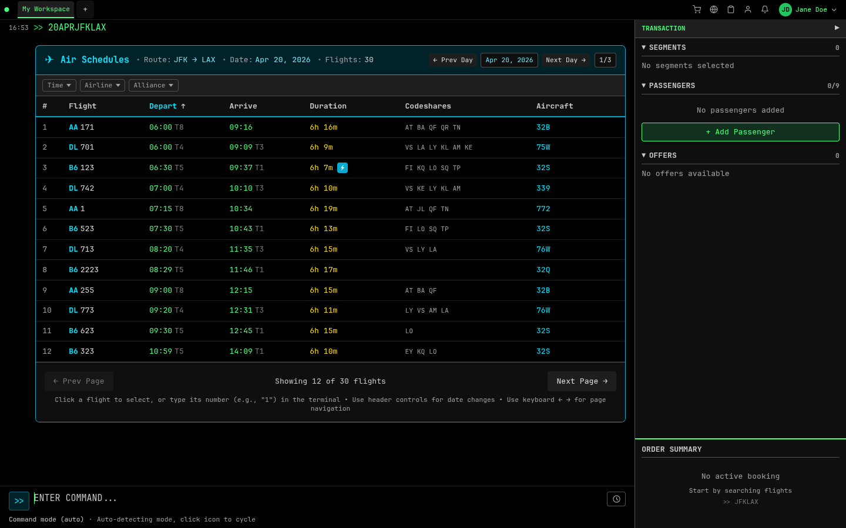The width and height of the screenshot is (846, 528).
Task: Click the globe language icon
Action: coord(714,9)
